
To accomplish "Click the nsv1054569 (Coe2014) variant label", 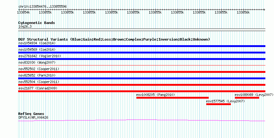I will point(37,49).
